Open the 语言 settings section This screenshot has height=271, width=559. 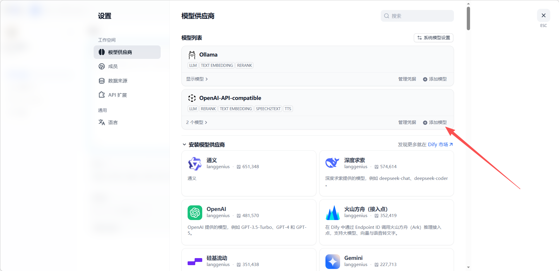(x=127, y=122)
